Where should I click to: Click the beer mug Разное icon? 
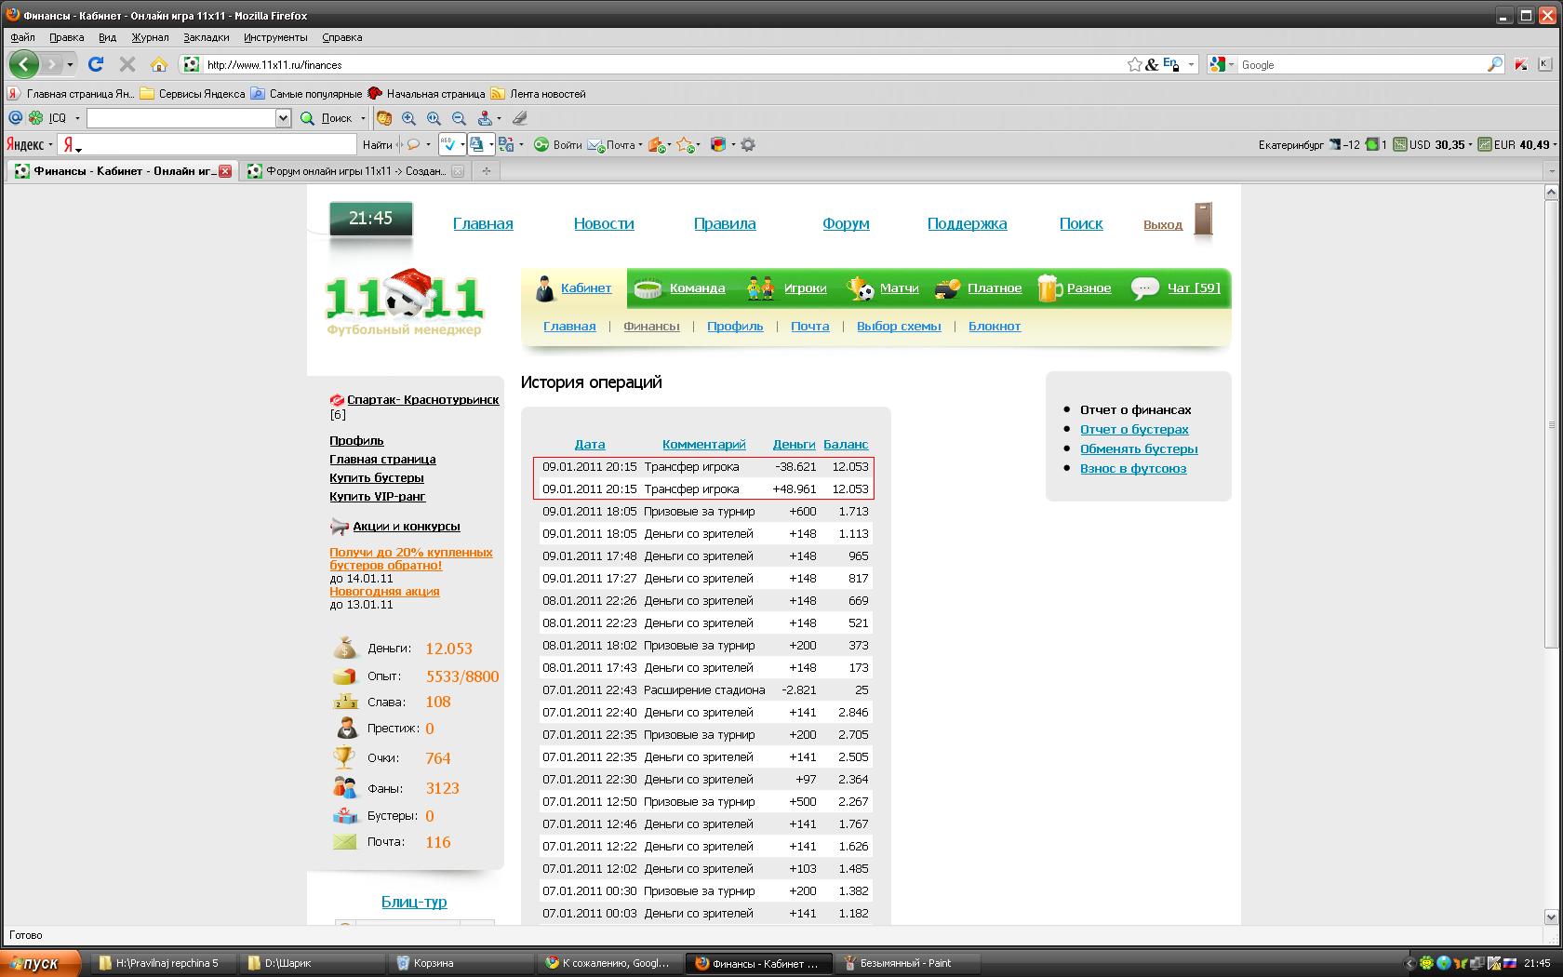1049,288
